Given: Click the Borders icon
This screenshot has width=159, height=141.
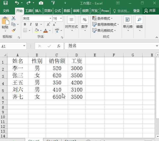Looking at the screenshot, I should coord(25,30).
